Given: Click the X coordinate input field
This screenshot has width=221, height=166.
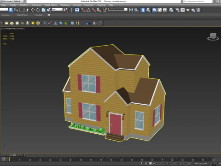Looking at the screenshot, I should tap(159, 163).
